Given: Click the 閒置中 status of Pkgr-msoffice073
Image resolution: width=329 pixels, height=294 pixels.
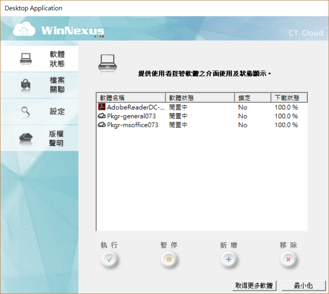Looking at the screenshot, I should click(x=178, y=125).
